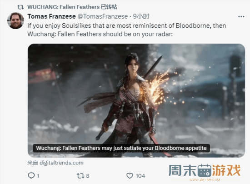Open the WUCHANG: Fallen Feathers reposter profile
This screenshot has height=184, width=250.
64,7
